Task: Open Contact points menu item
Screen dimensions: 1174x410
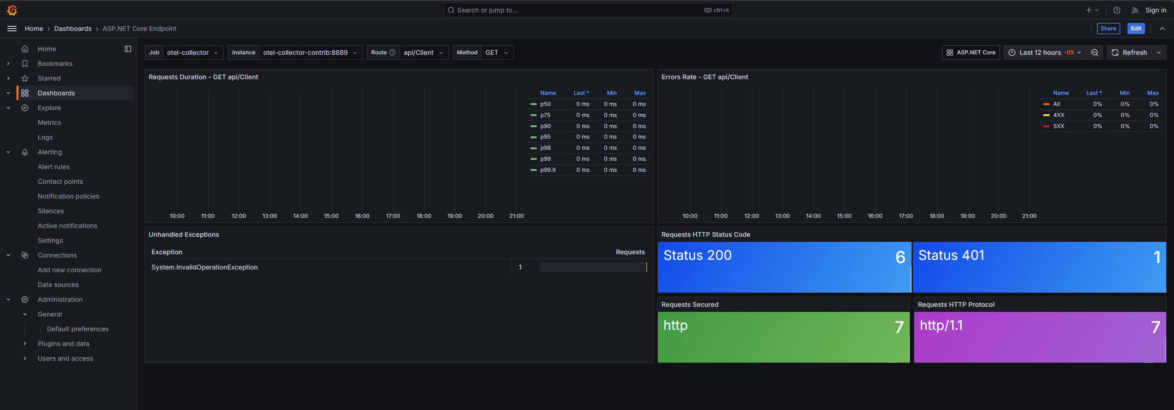Action: (x=60, y=182)
